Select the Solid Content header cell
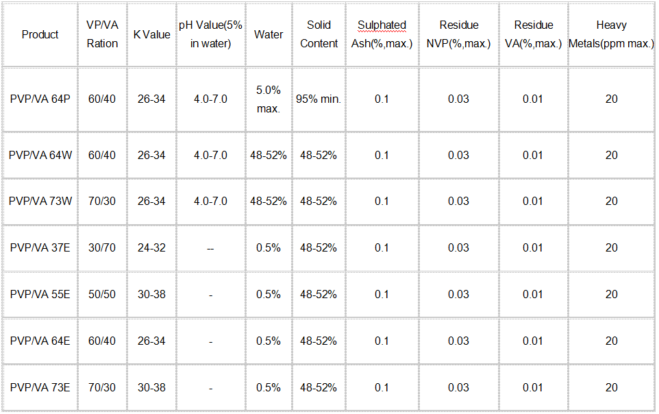This screenshot has width=659, height=414. coord(319,34)
